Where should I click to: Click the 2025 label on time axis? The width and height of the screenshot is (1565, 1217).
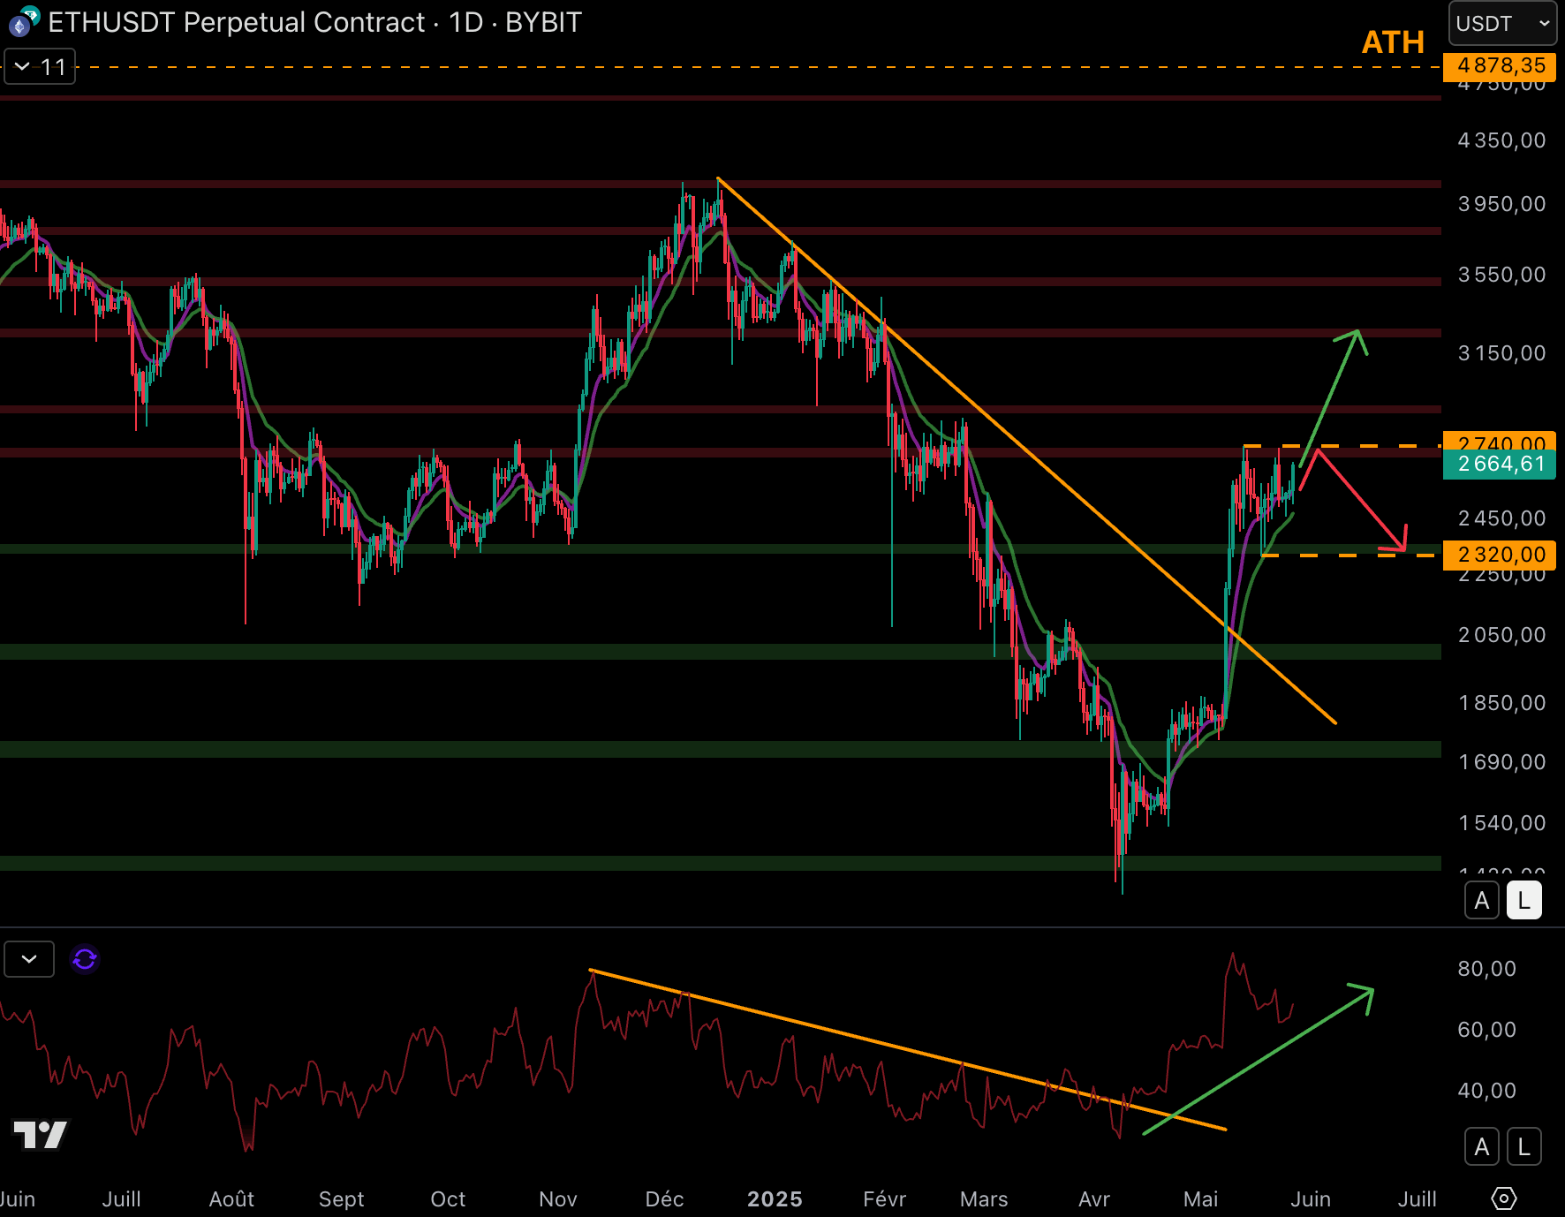point(775,1198)
